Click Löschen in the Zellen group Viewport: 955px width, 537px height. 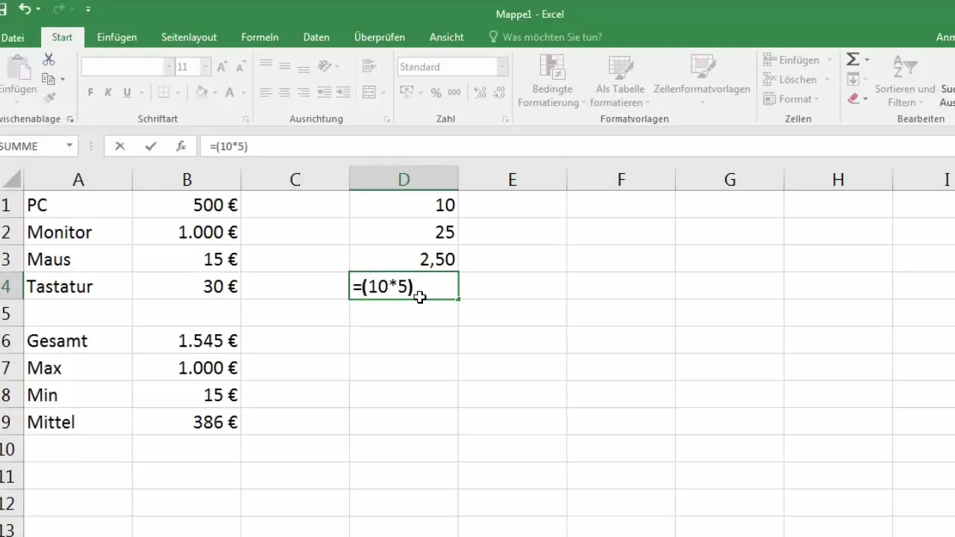[790, 79]
